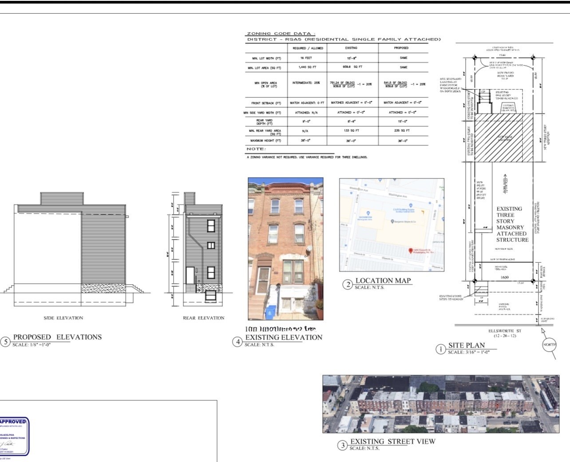Click the 'MAXIMUM HEIGHT (FT)' row label
The height and width of the screenshot is (462, 570).
coord(265,141)
